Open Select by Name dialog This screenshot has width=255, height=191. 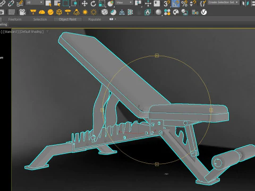(57, 3)
